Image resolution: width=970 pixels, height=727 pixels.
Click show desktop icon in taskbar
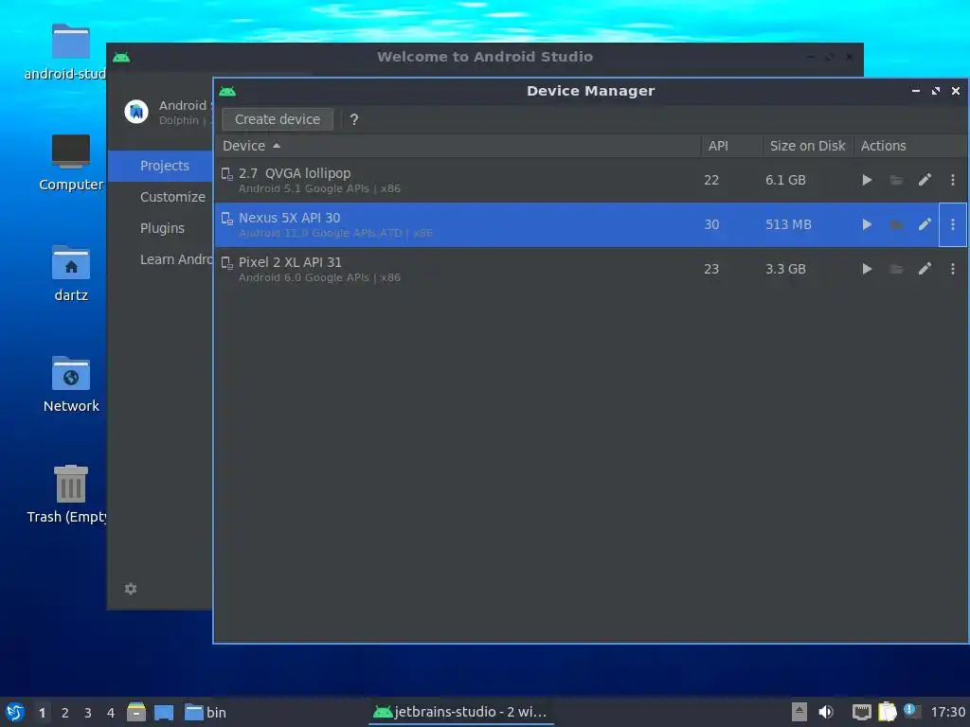164,712
